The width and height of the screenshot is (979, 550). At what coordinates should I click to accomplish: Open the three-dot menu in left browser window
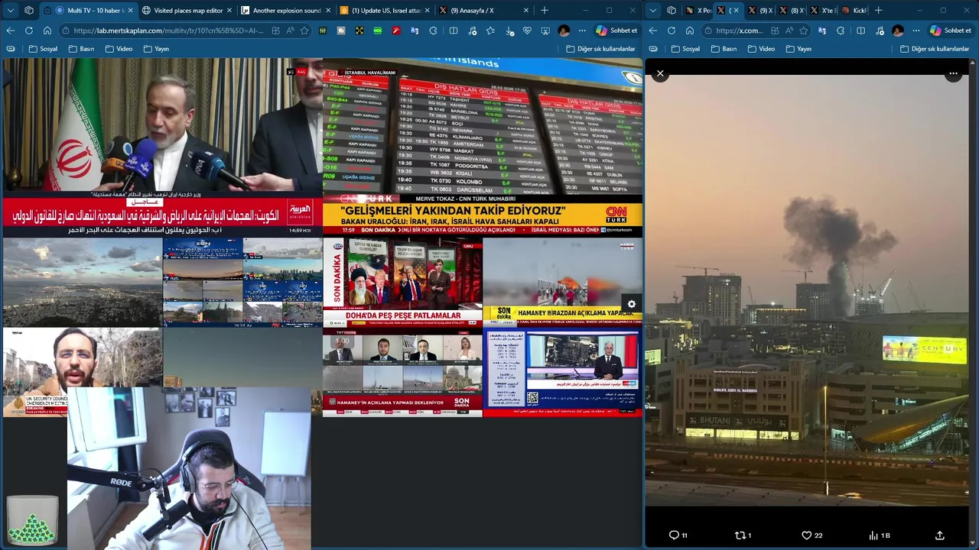[x=582, y=31]
